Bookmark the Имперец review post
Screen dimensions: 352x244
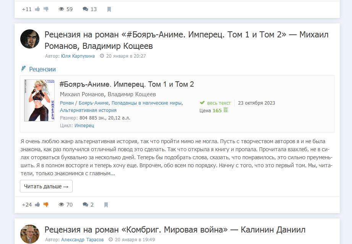[x=106, y=205]
